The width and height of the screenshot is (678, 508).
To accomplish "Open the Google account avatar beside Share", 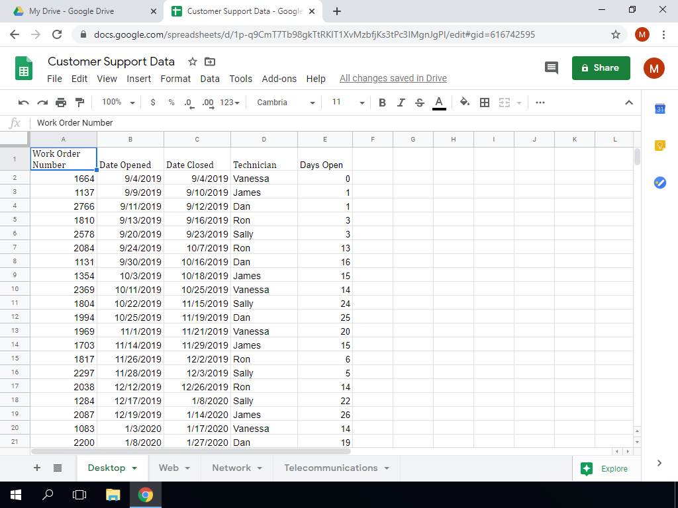I will (654, 68).
